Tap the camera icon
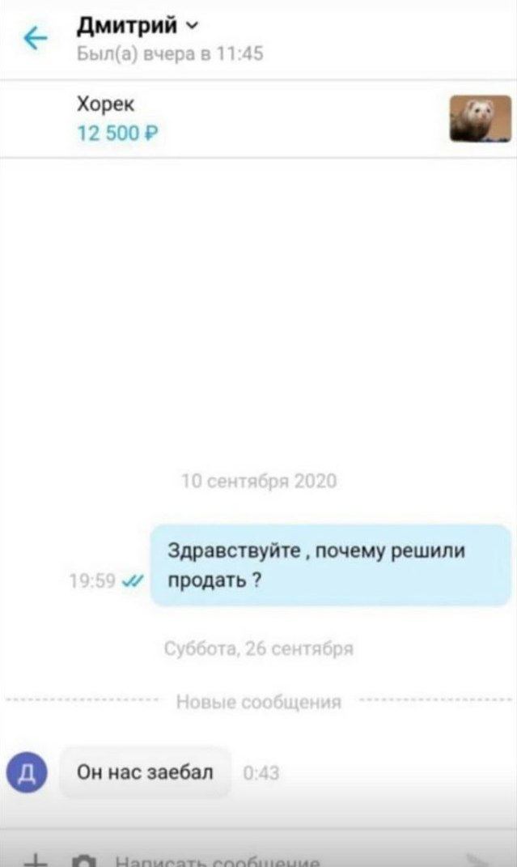The image size is (517, 867). [84, 861]
